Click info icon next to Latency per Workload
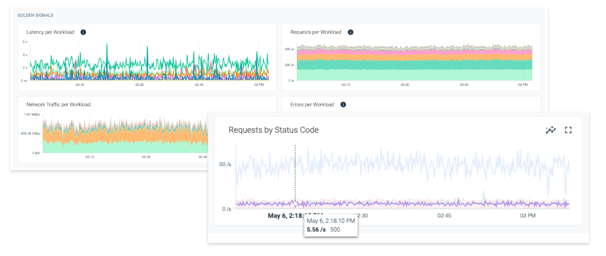 tap(83, 32)
